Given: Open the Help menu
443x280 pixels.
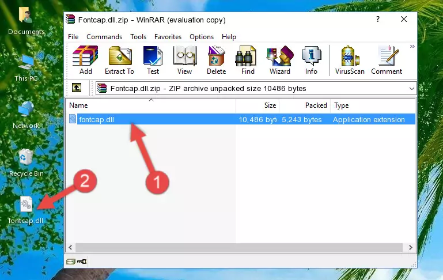Looking at the screenshot, I should point(229,37).
